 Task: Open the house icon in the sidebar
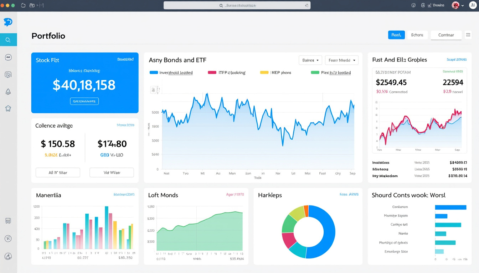(x=8, y=109)
